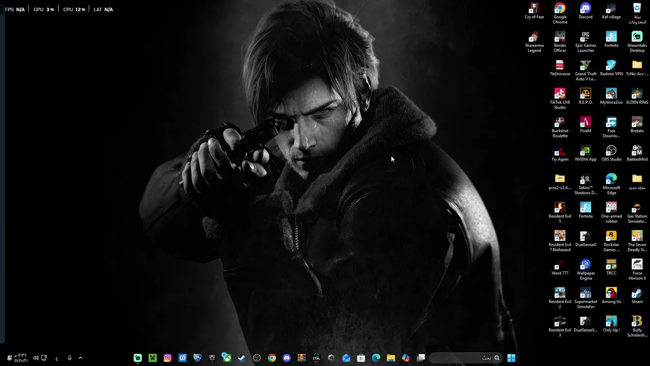
Task: Open Only Up! game shortcut
Action: (x=611, y=324)
